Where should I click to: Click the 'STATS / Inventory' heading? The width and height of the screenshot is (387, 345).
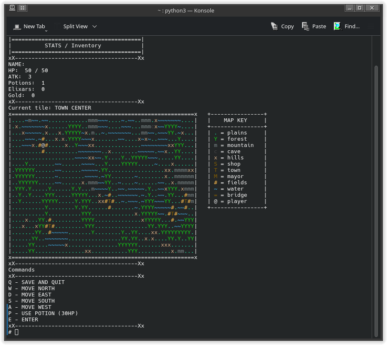73,46
